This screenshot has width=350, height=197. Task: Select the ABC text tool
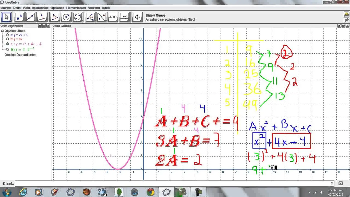pos(113,17)
